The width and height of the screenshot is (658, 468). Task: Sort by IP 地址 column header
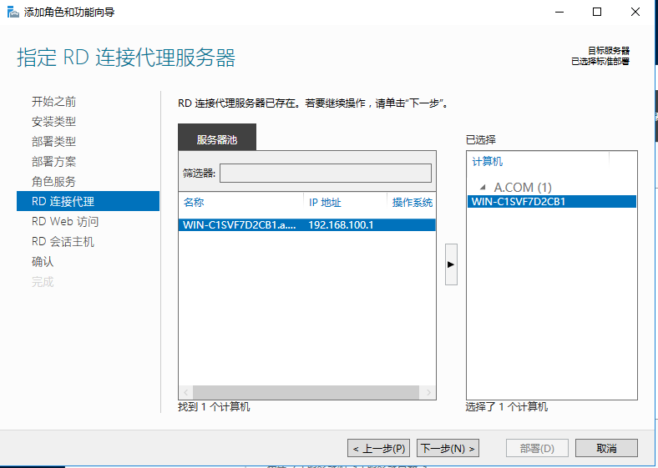pyautogui.click(x=344, y=203)
